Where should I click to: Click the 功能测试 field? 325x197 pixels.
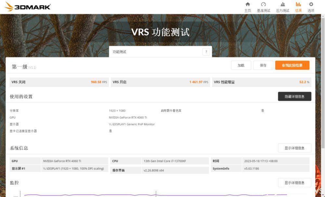coord(161,52)
